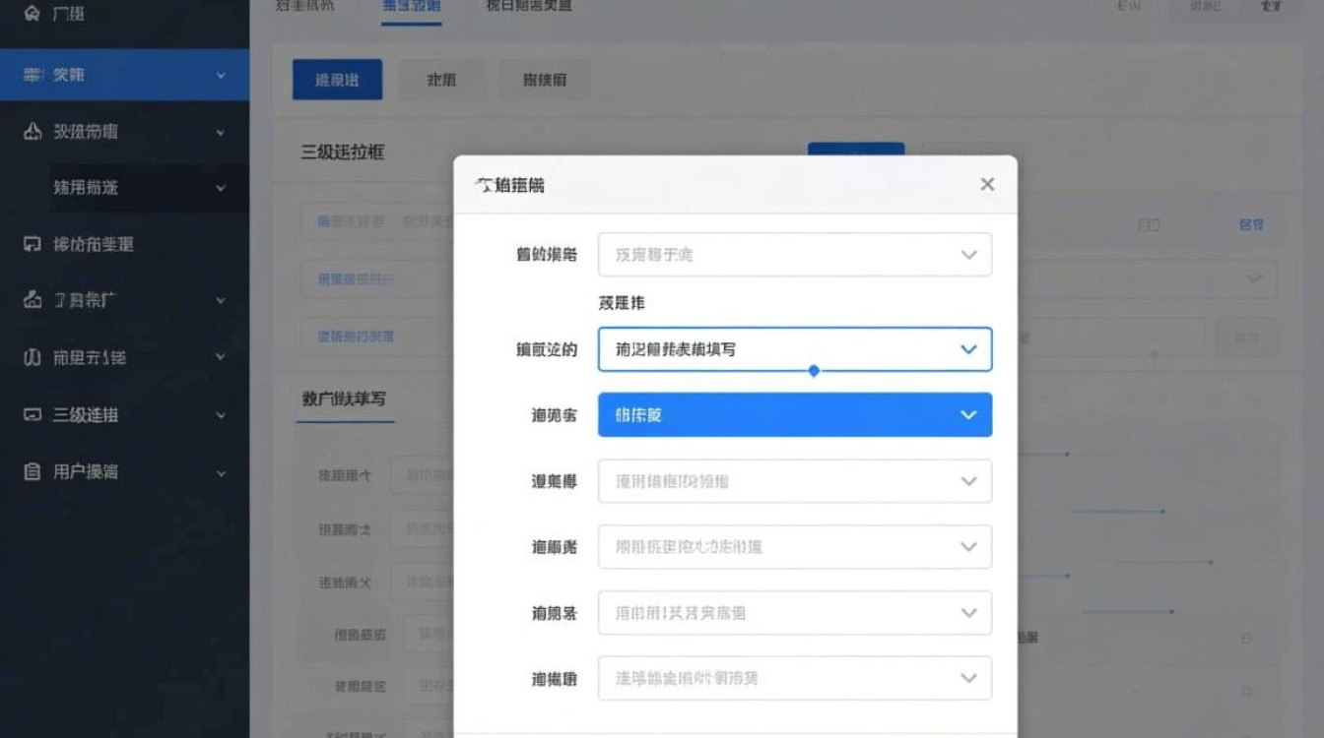The width and height of the screenshot is (1324, 738).
Task: Click the chat bubble icon beside the fourth sidebar item
Action: [33, 243]
